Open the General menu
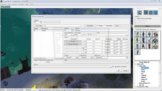Screen dimensions: 162x91 (x=4, y=4)
